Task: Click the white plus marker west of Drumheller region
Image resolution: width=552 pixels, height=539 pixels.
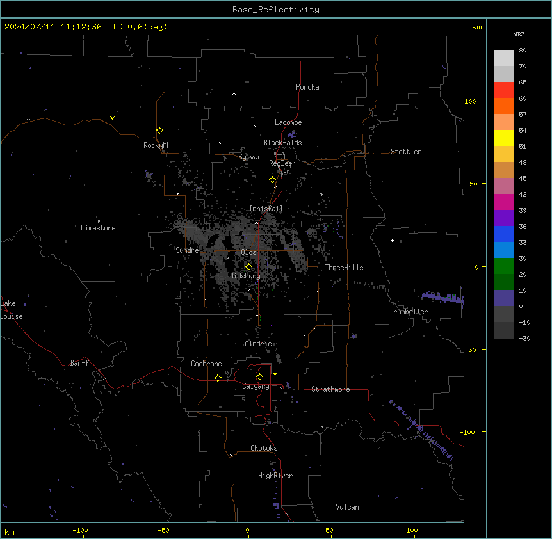Action: click(x=392, y=240)
